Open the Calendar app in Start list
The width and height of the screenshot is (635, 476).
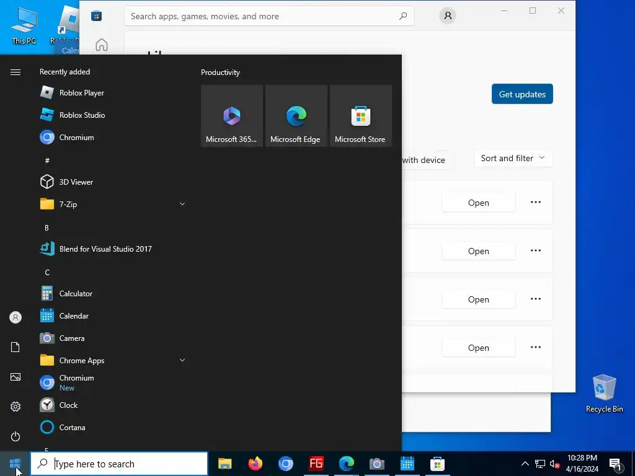113,315
